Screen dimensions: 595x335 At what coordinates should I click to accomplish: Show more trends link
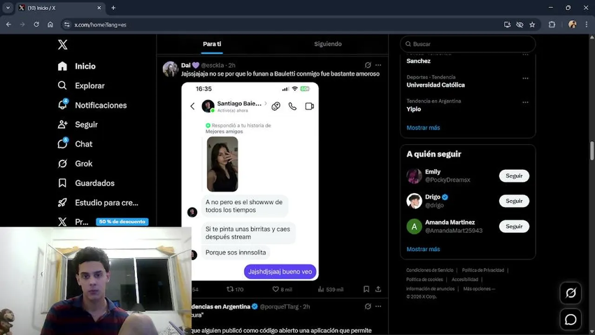[x=423, y=127]
